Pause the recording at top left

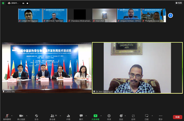point(23,3)
